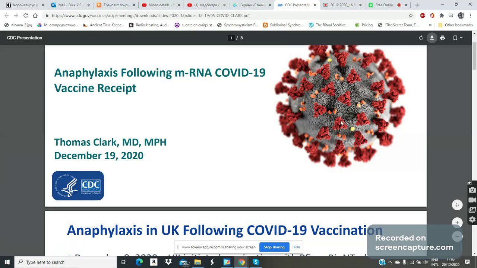Open the volume control in the tray
This screenshot has height=268, width=477.
click(426, 262)
